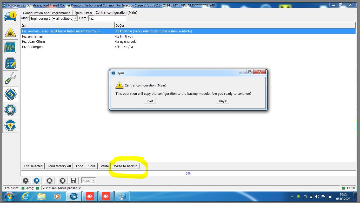Click the Write to backup button

click(126, 166)
